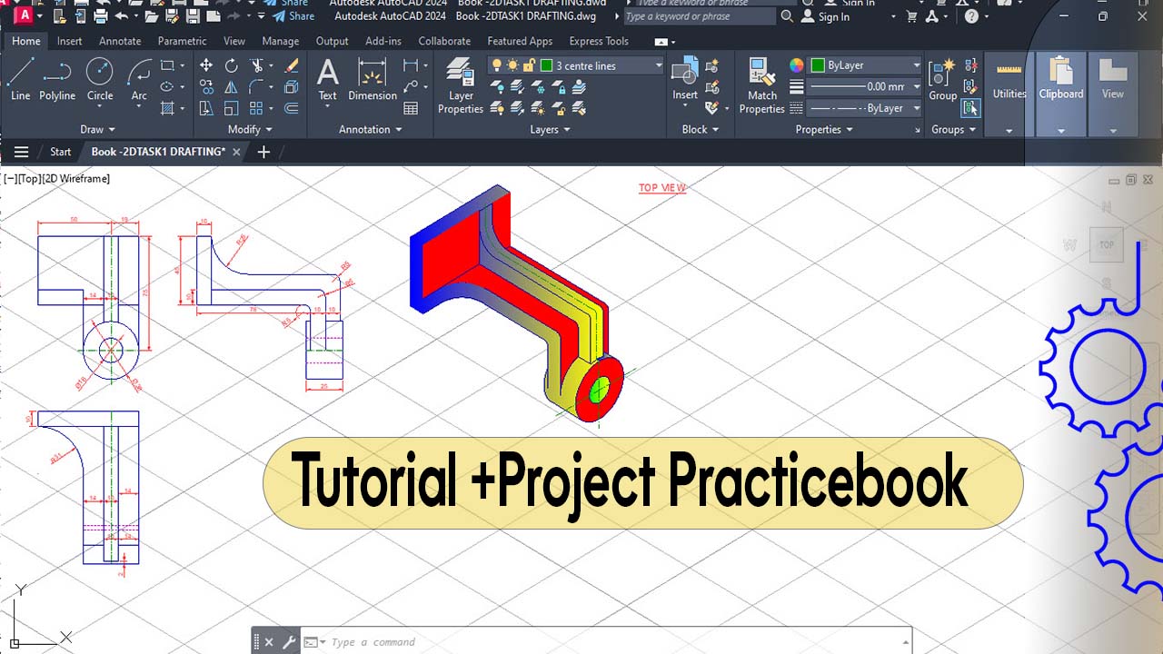The width and height of the screenshot is (1163, 654).
Task: Open the ByLayer object color dropdown
Action: (x=916, y=65)
